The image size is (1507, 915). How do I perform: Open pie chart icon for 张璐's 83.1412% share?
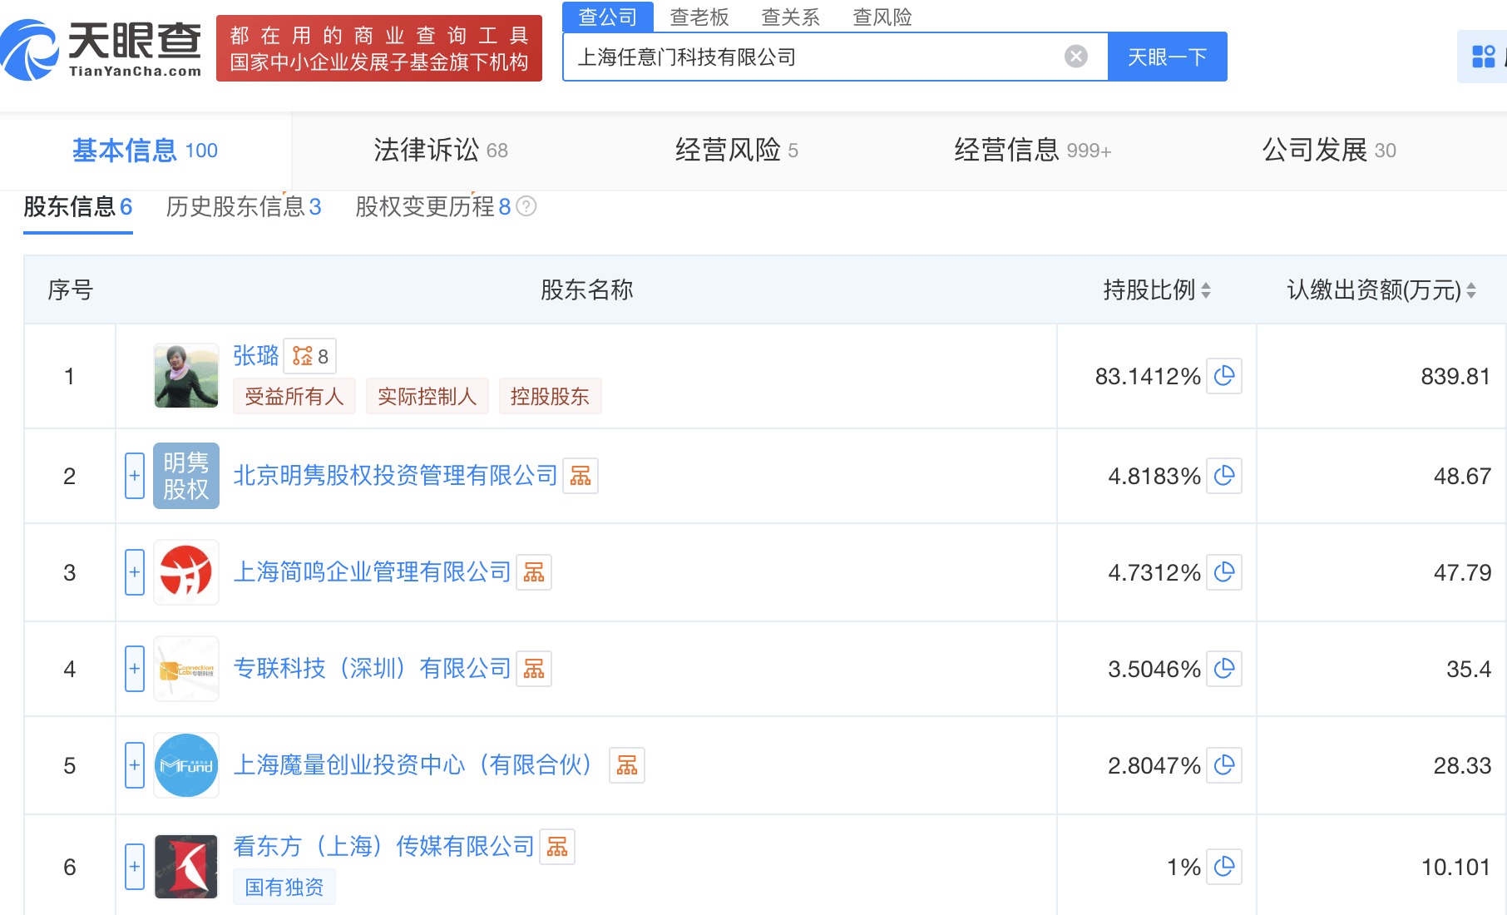(x=1223, y=376)
